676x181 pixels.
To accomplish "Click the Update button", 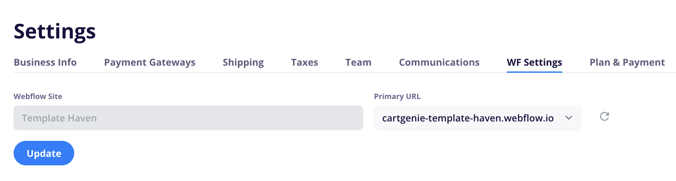I will point(44,153).
